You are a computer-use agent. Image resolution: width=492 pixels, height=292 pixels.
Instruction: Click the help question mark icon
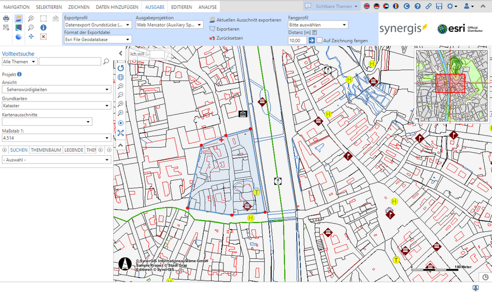pyautogui.click(x=418, y=6)
